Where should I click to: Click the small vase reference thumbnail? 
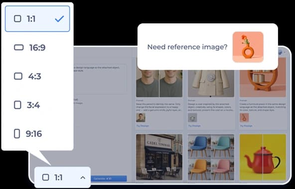click(x=244, y=117)
